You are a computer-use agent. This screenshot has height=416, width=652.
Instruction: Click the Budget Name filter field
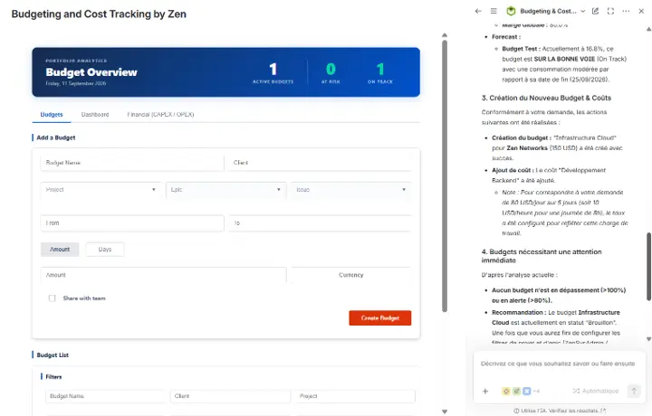click(x=105, y=396)
